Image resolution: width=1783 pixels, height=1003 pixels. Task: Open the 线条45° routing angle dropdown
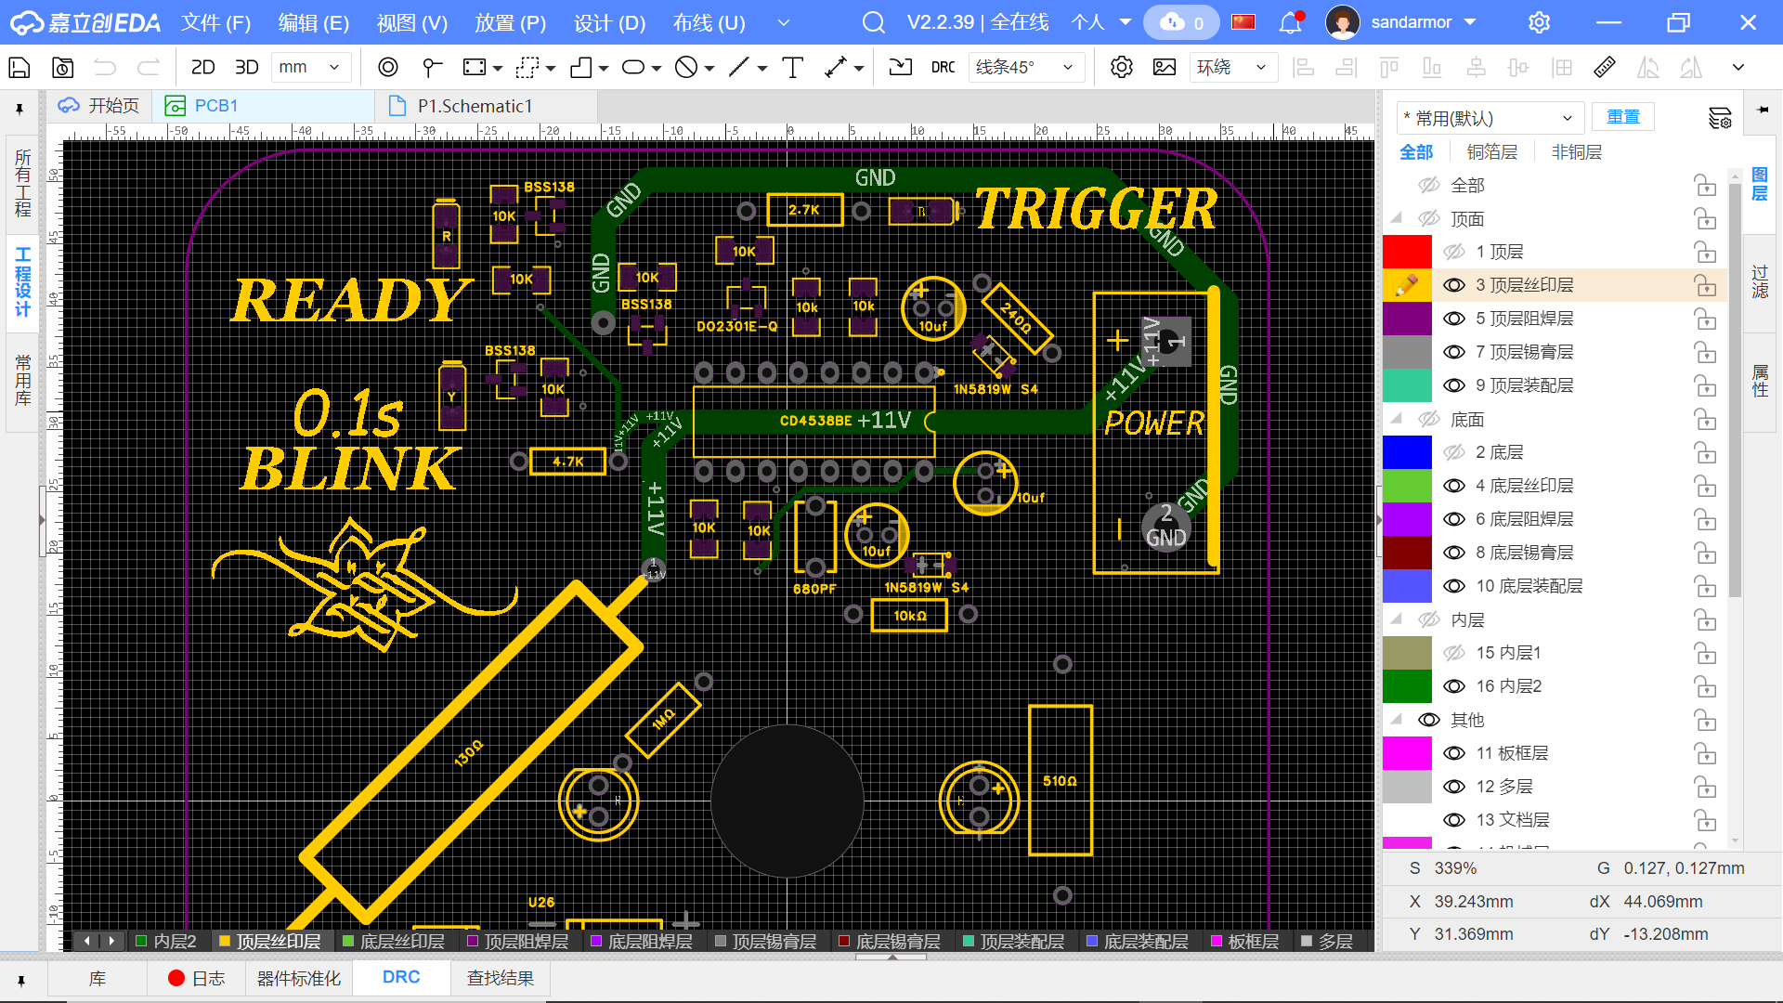tap(1025, 67)
